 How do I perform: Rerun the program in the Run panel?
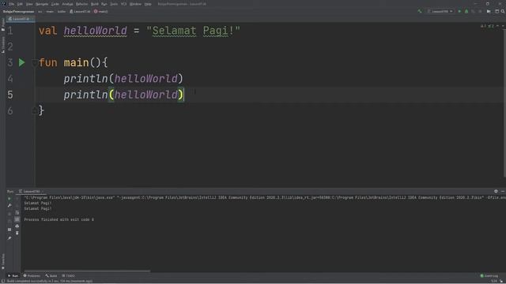coord(9,198)
